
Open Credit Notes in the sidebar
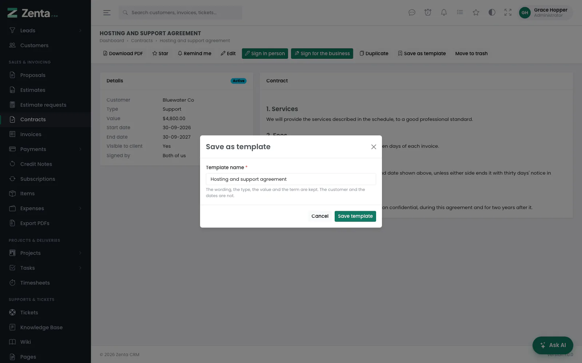coord(45,164)
